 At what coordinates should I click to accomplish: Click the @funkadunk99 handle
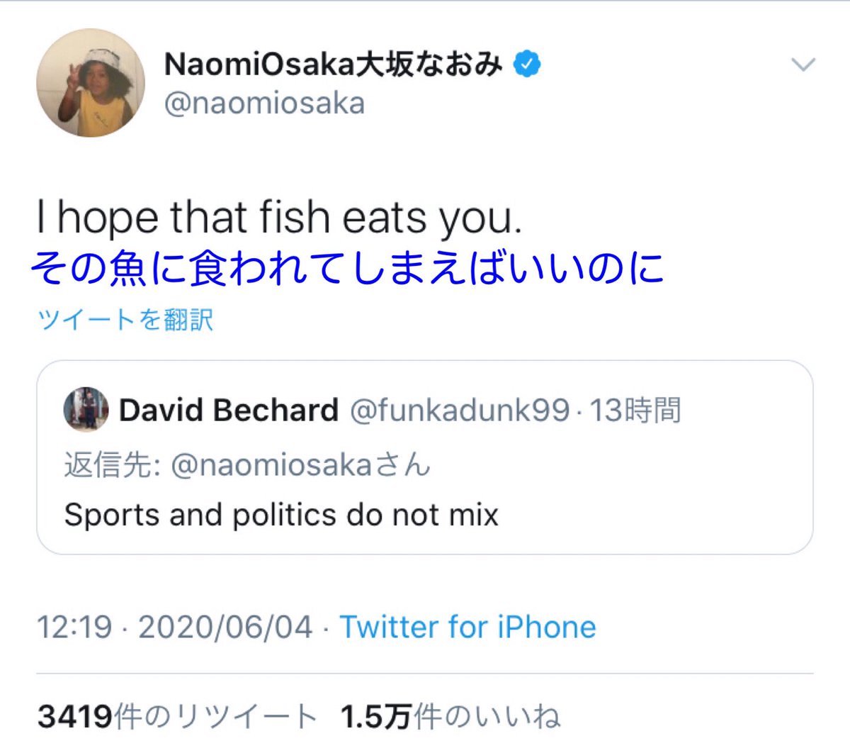coord(460,410)
